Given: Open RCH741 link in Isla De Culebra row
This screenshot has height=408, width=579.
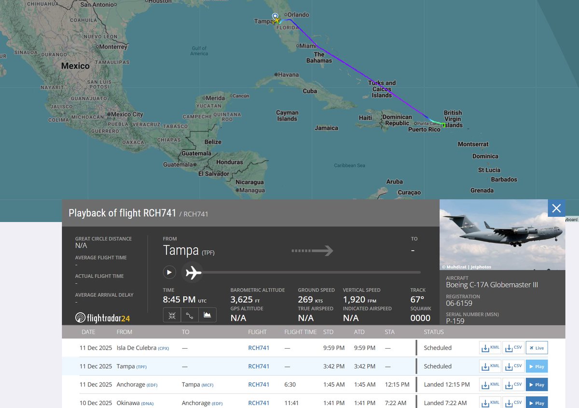Looking at the screenshot, I should [x=259, y=348].
